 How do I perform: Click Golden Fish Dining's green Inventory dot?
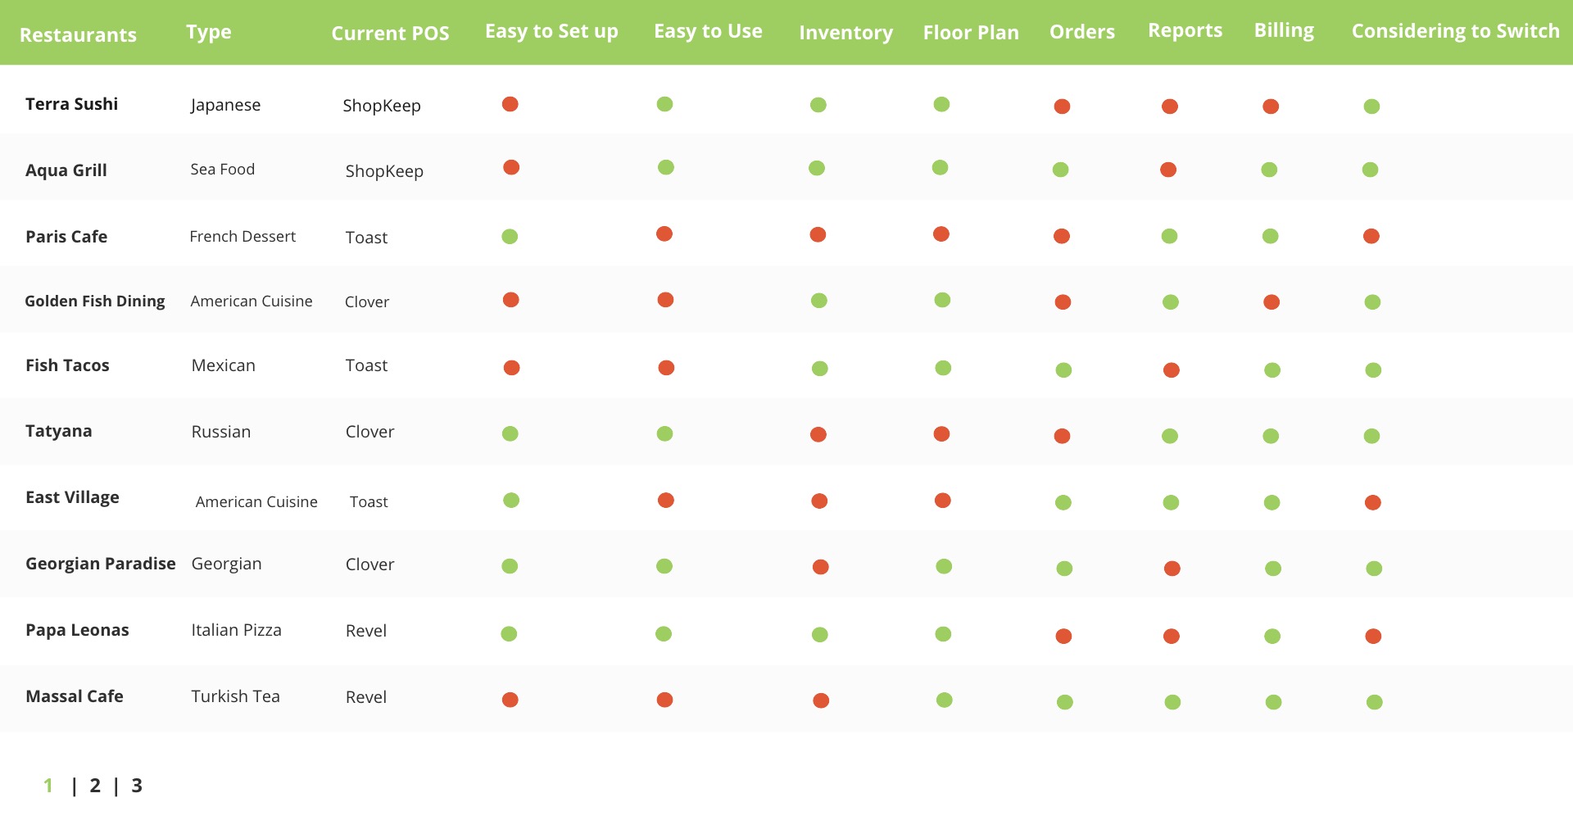818,301
